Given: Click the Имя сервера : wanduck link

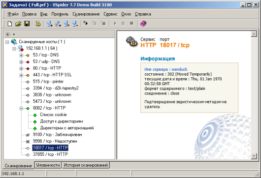Looking at the screenshot, I should point(166,69).
